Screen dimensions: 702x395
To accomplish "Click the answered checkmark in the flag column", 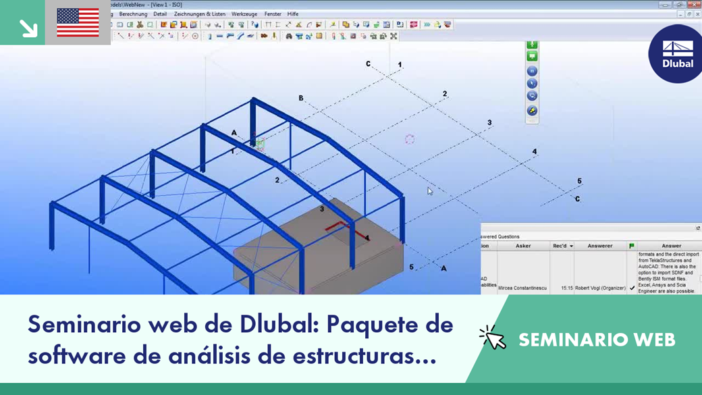I will point(632,288).
